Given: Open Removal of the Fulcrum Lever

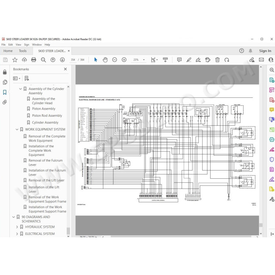Looking at the screenshot, I should (46, 163).
